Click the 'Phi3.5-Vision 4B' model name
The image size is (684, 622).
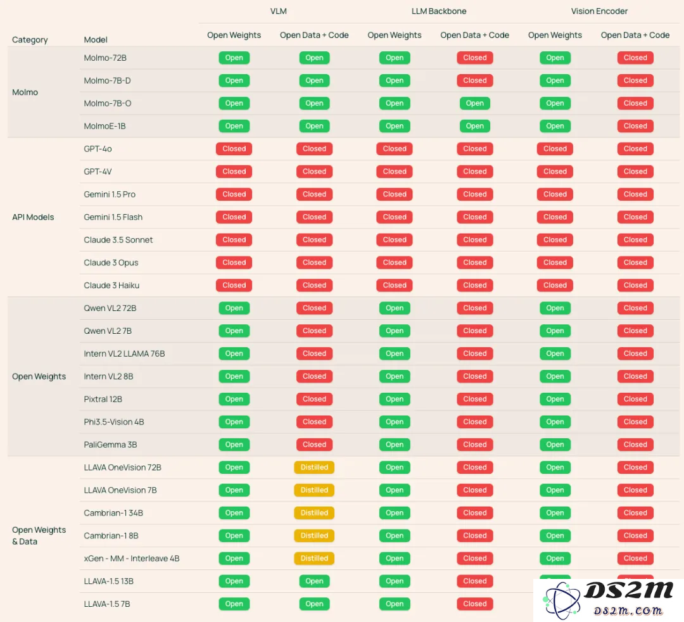pos(114,422)
